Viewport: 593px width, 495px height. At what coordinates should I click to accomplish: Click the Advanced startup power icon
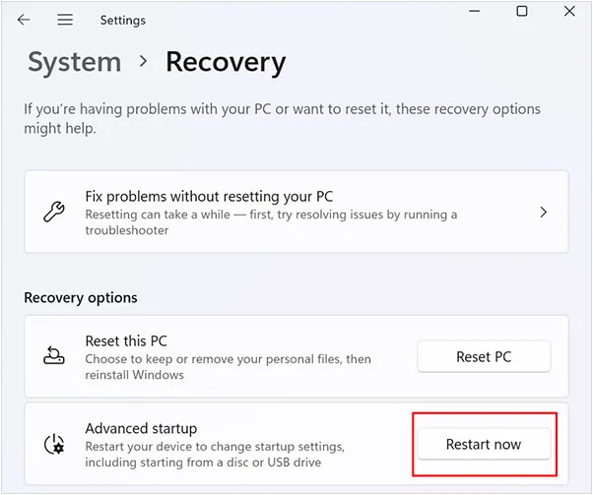[x=53, y=445]
